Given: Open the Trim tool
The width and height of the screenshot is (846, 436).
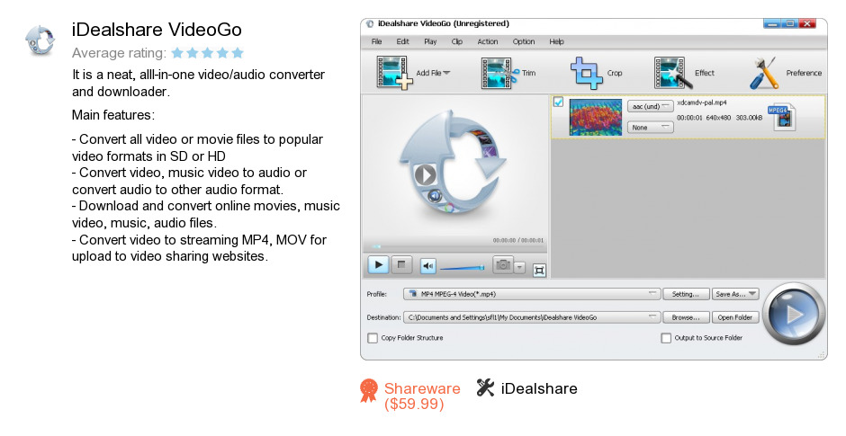Looking at the screenshot, I should [x=496, y=73].
